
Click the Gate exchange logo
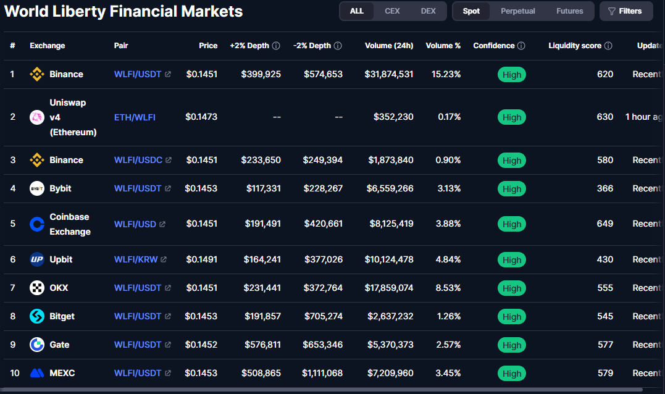(37, 345)
